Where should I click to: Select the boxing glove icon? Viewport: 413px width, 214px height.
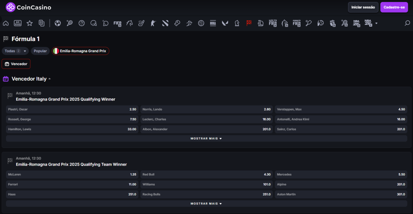pyautogui.click(x=177, y=23)
